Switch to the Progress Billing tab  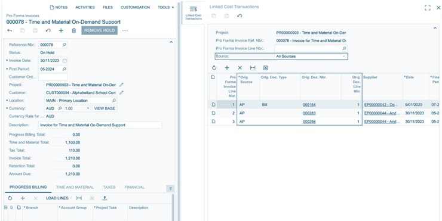point(28,187)
